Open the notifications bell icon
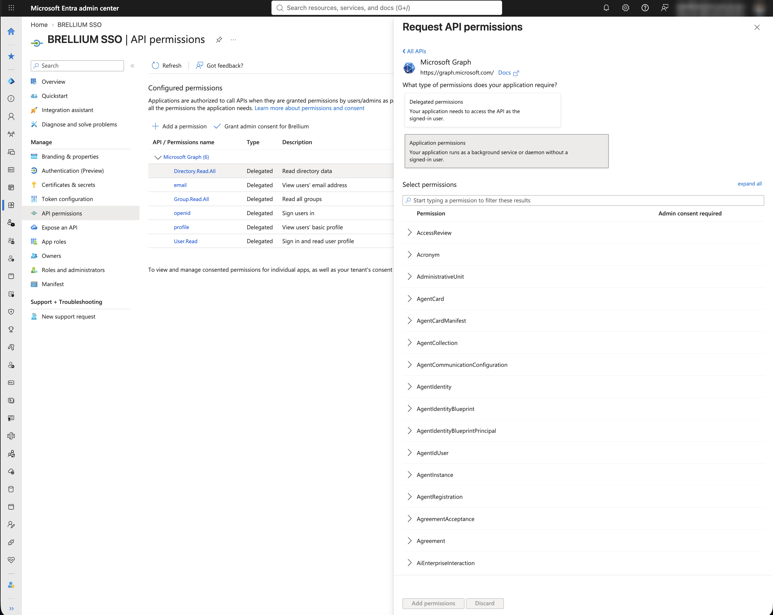Viewport: 773px width, 615px height. (606, 8)
